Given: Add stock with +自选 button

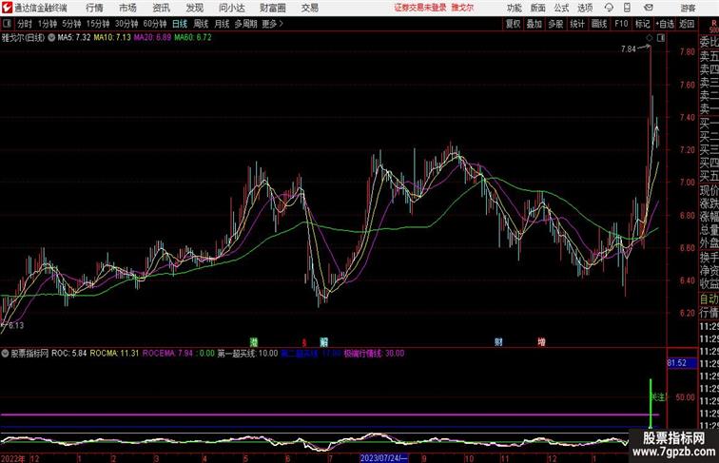Looking at the screenshot, I should [665, 24].
